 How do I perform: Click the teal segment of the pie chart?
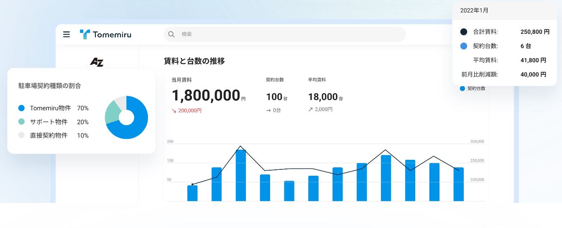click(x=111, y=111)
